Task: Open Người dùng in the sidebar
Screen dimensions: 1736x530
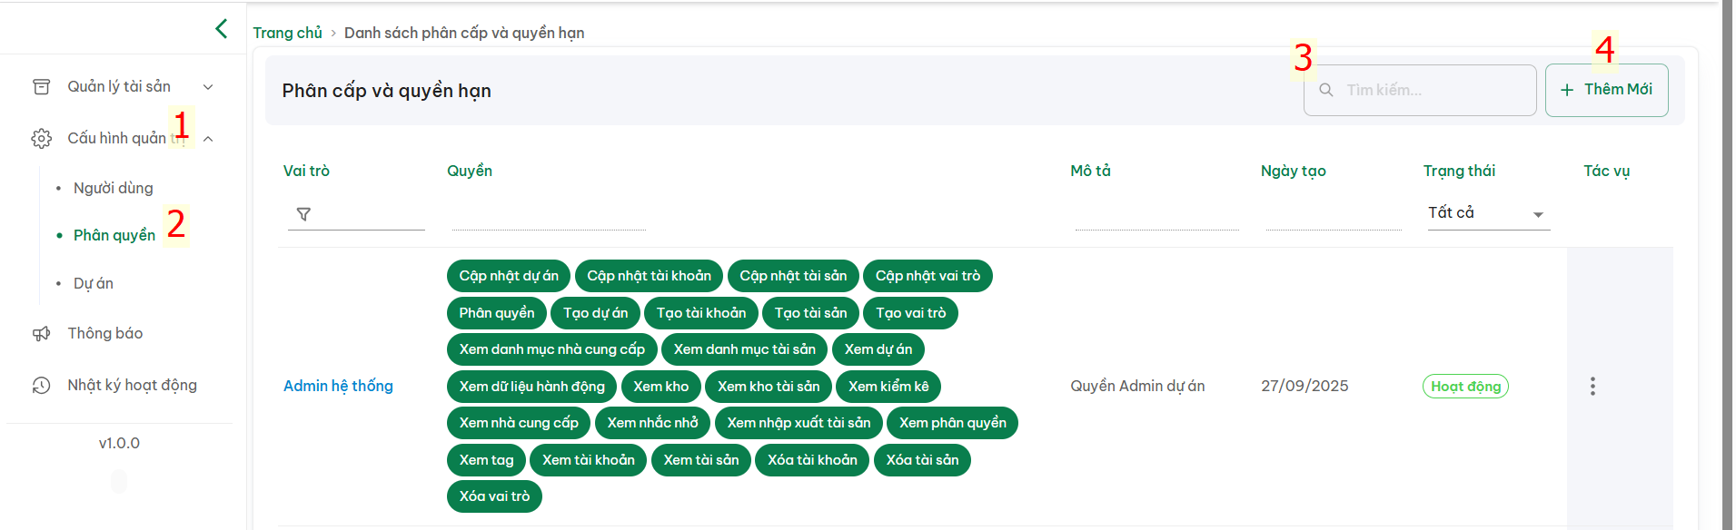Action: click(x=114, y=188)
